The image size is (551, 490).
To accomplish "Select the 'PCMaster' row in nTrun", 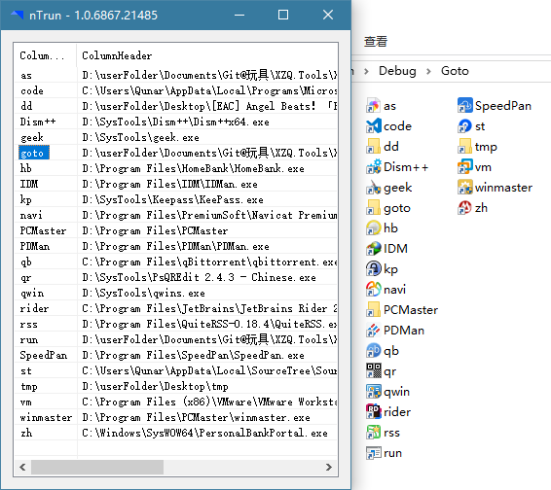I will [175, 230].
